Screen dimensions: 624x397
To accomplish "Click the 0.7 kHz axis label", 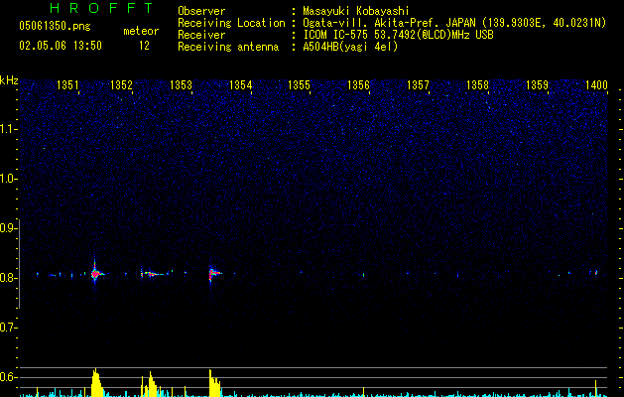I will click(9, 328).
